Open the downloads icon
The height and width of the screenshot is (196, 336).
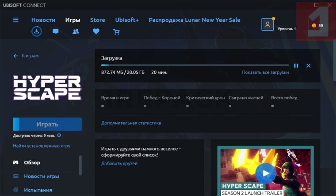(36, 31)
